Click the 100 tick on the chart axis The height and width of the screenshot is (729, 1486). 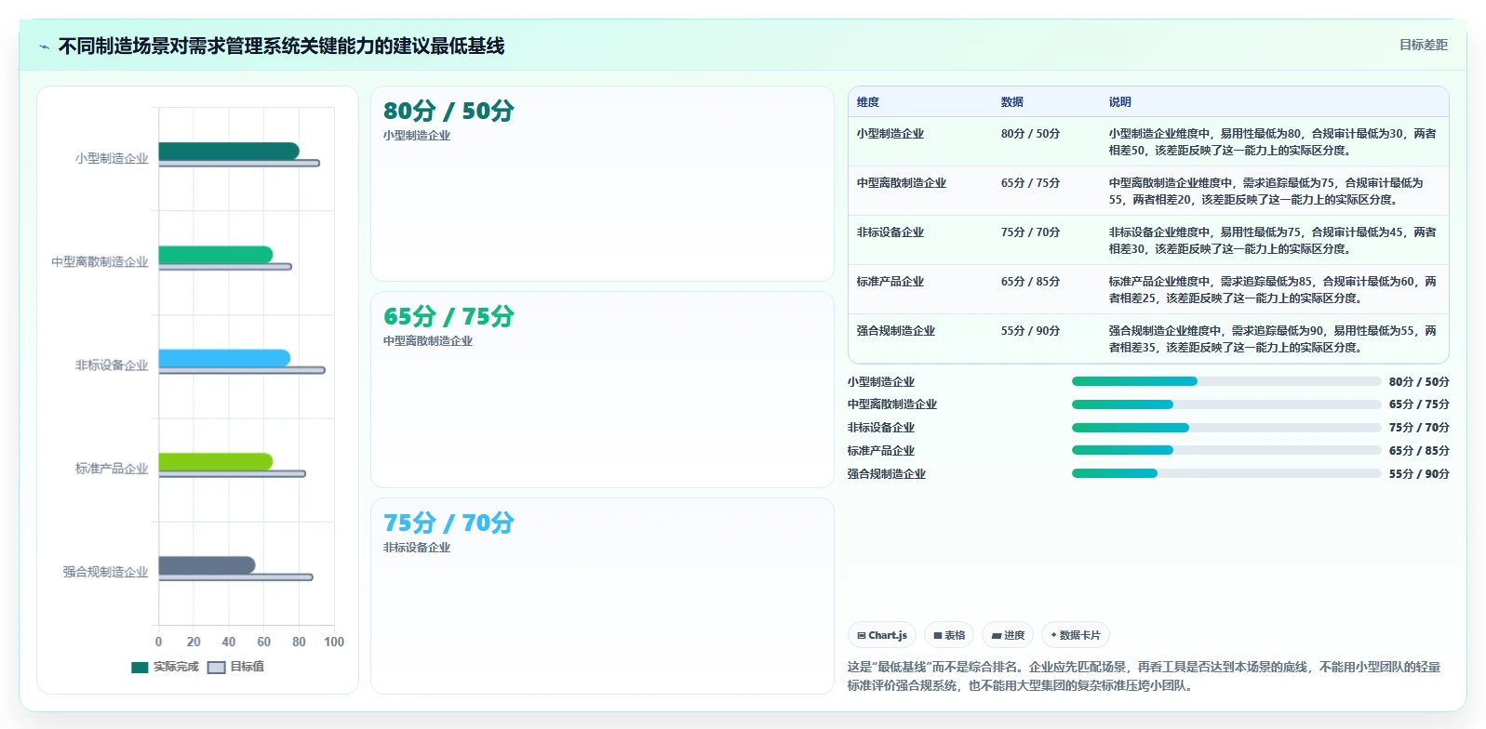[334, 642]
